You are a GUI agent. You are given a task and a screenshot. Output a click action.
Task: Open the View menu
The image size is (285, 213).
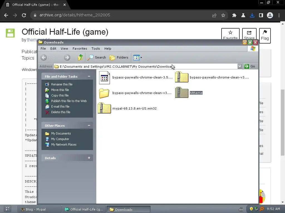coord(64,49)
